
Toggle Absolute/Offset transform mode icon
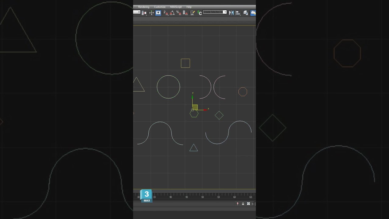tap(248, 204)
